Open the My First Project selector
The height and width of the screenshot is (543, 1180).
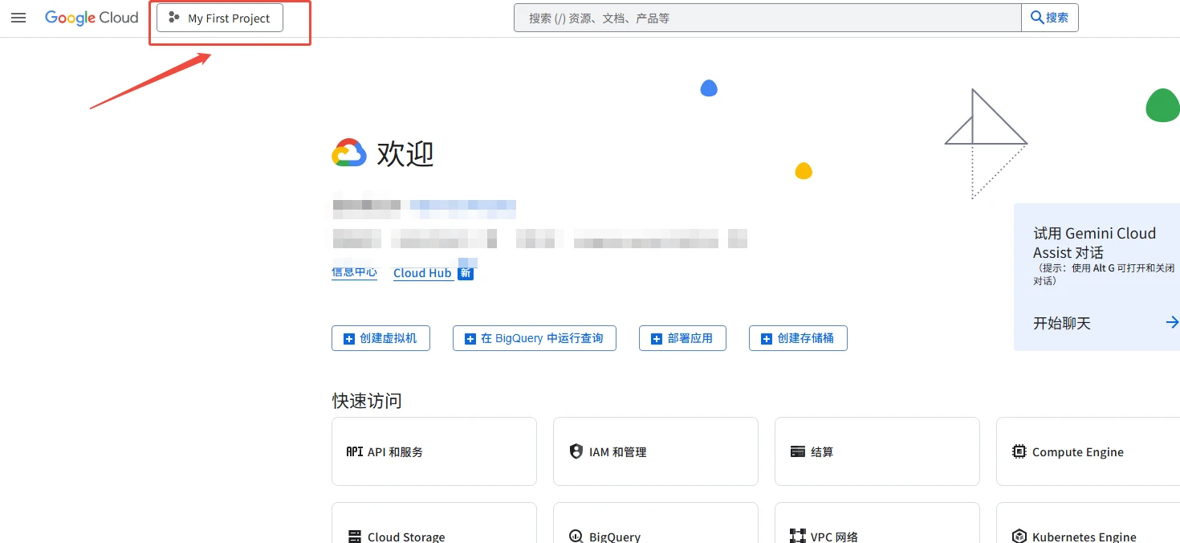click(x=220, y=18)
